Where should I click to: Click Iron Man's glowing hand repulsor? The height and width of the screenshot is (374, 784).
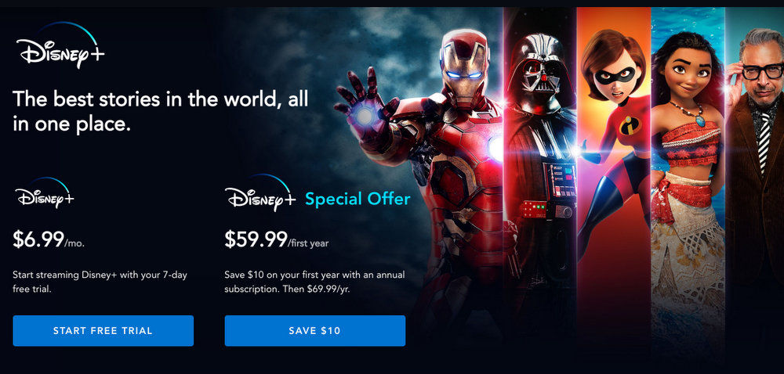364,116
